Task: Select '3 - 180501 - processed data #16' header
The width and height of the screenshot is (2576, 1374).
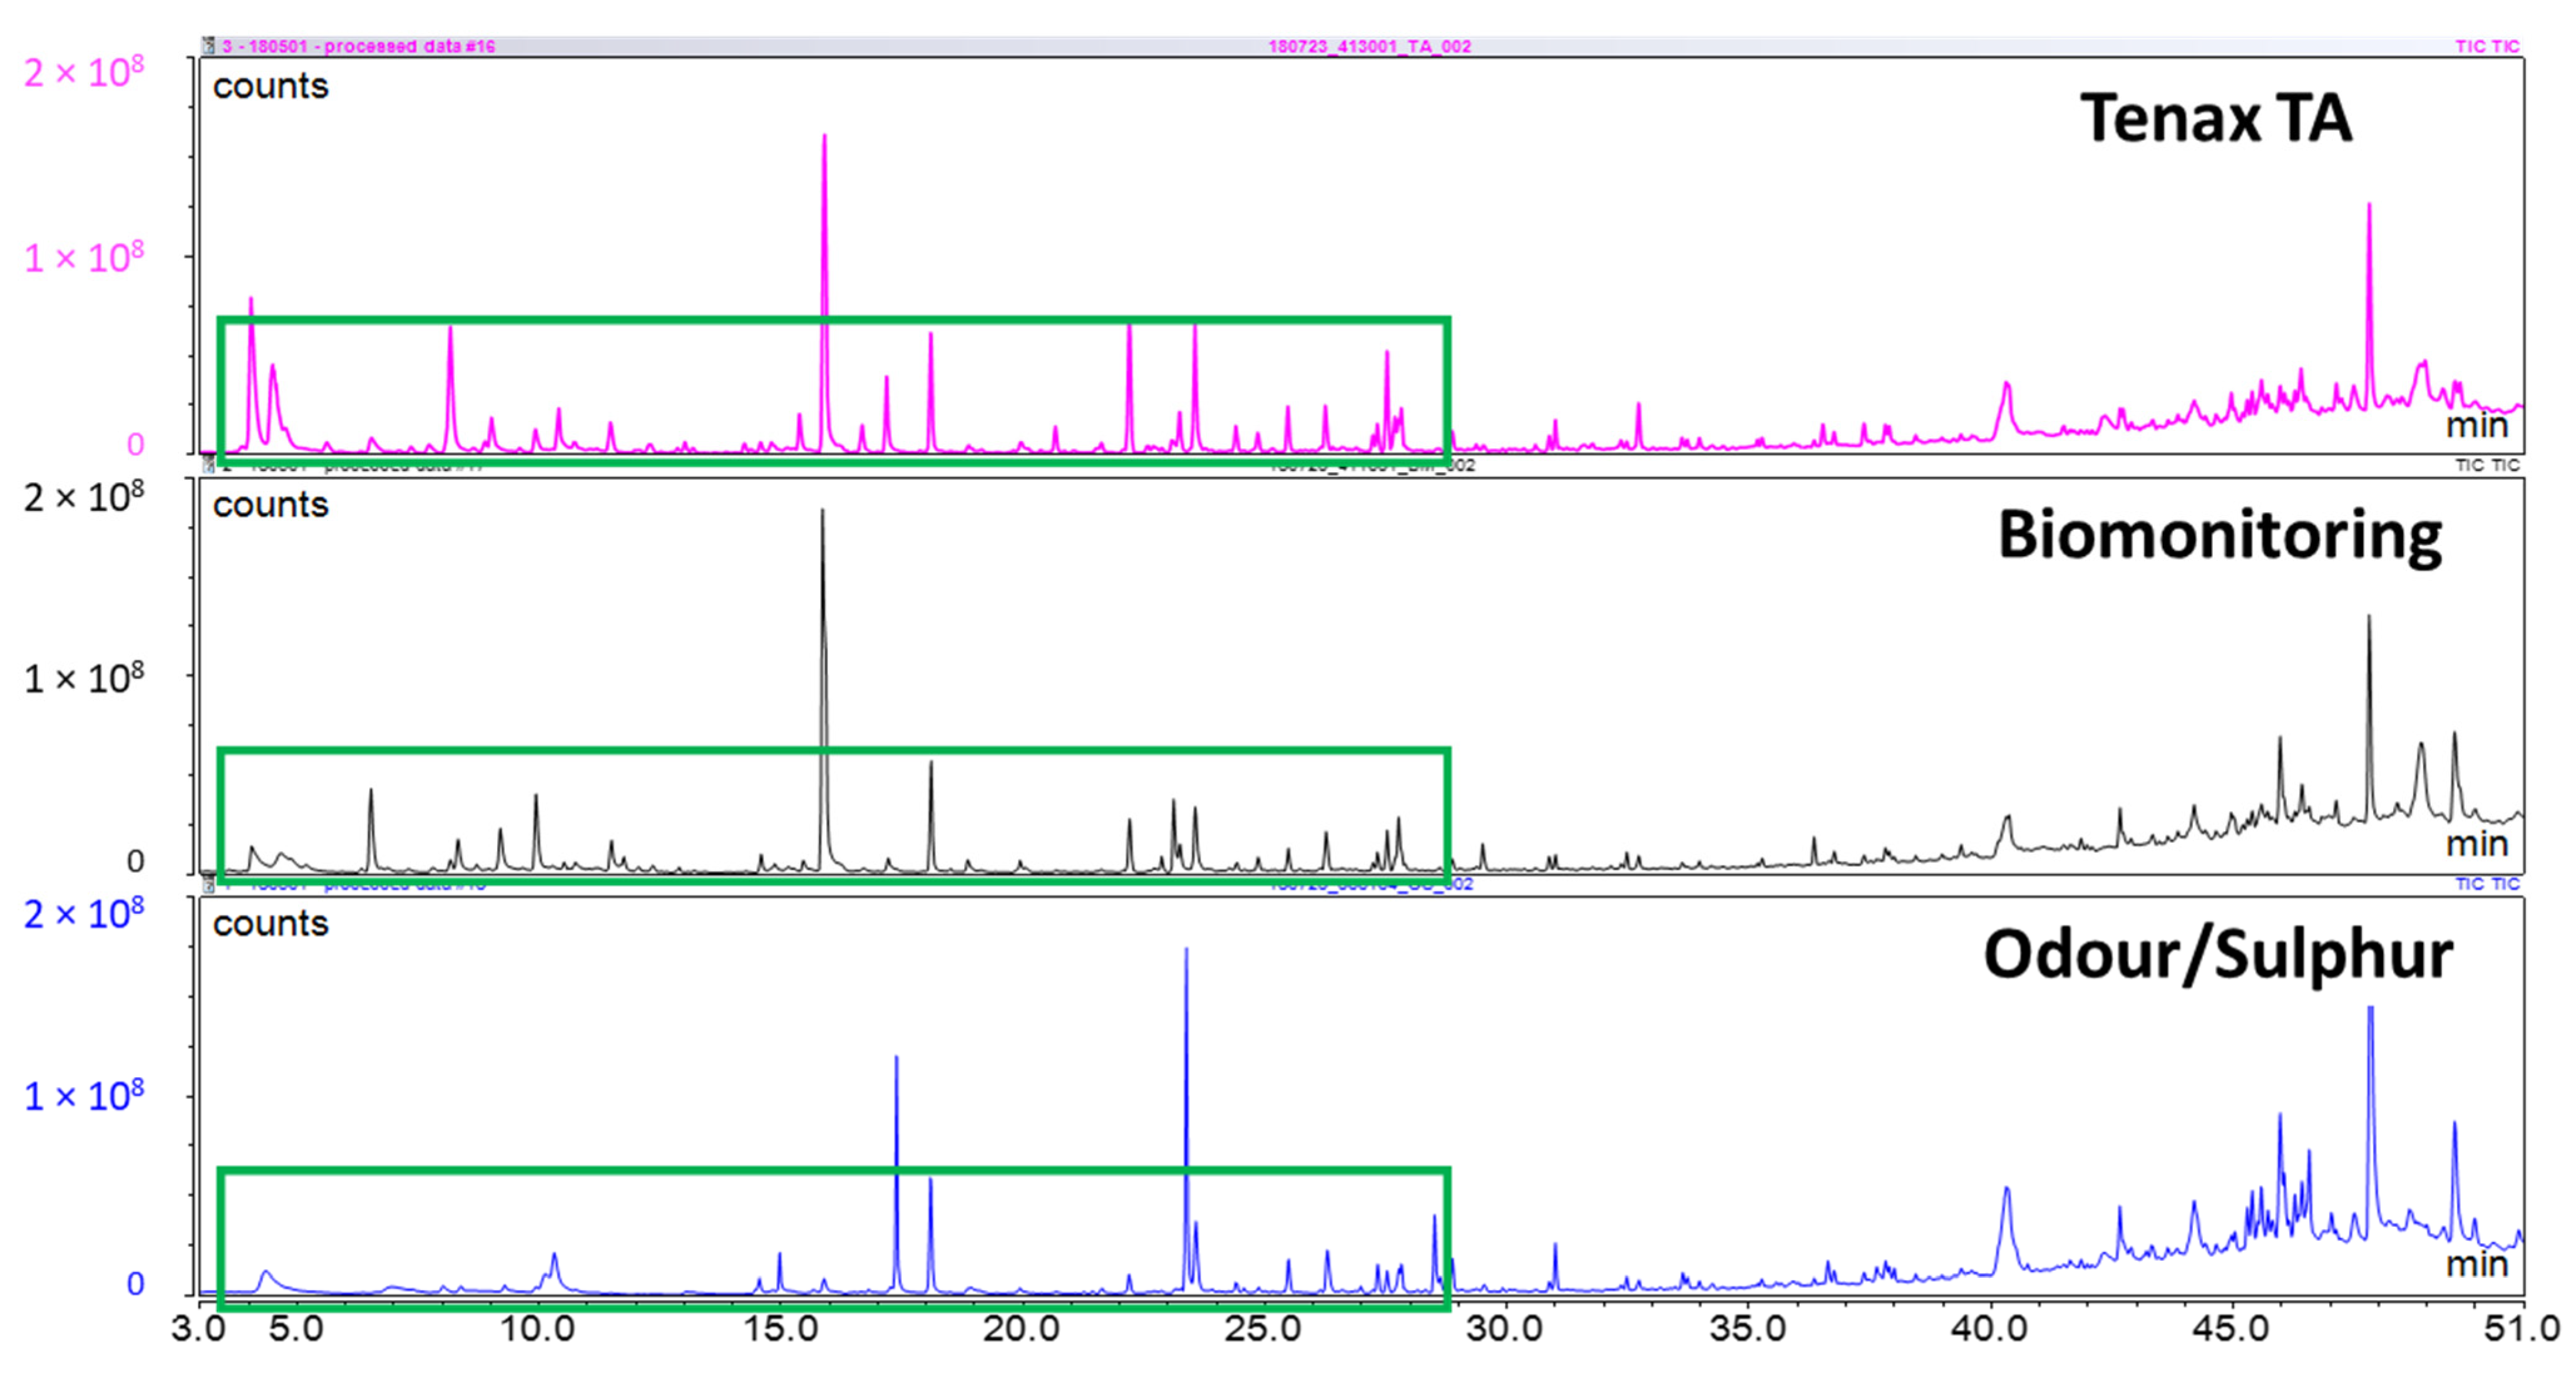Action: point(358,46)
